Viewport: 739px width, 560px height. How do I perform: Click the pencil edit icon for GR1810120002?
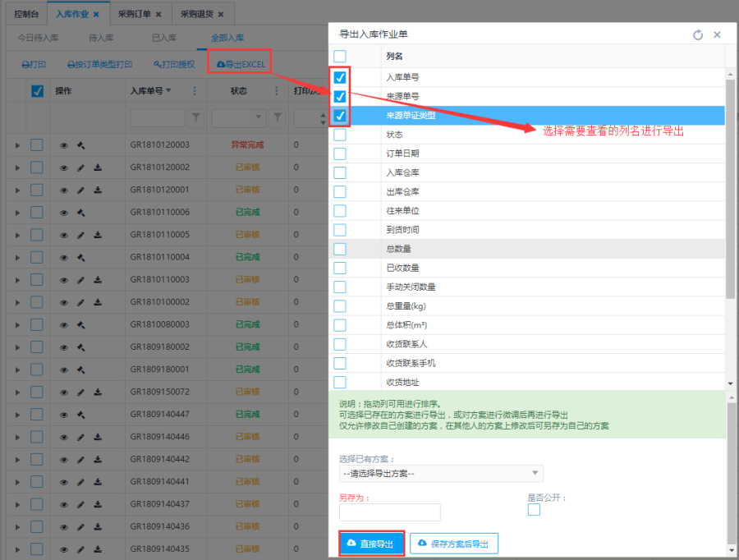[x=81, y=168]
